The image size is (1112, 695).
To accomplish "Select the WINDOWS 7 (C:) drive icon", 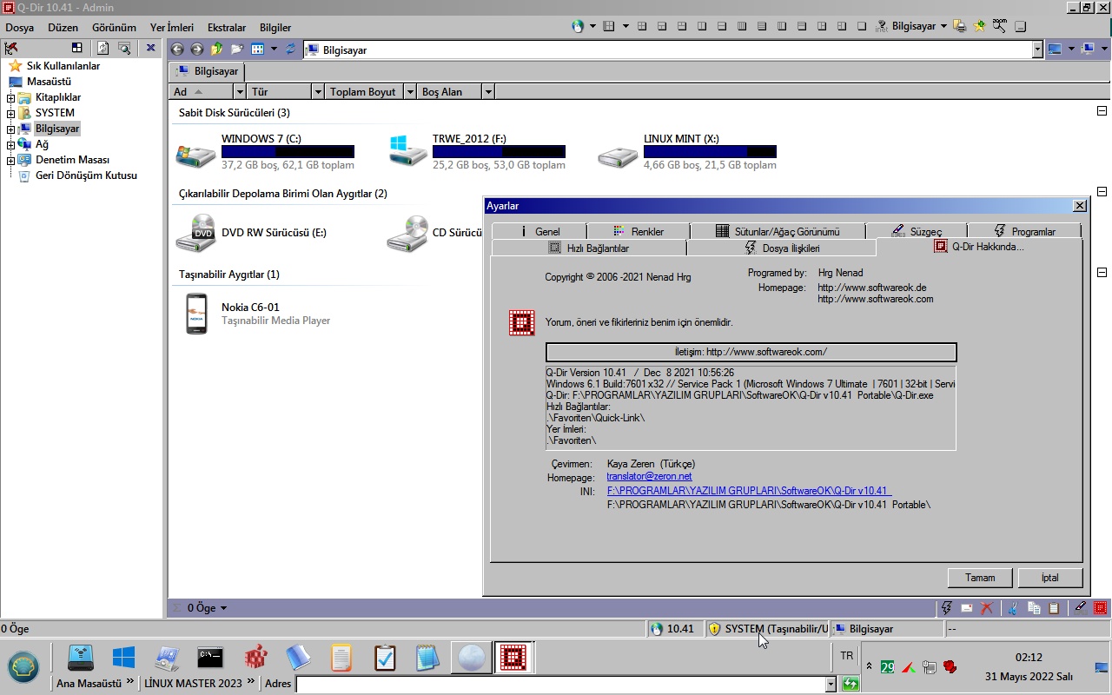I will click(195, 154).
